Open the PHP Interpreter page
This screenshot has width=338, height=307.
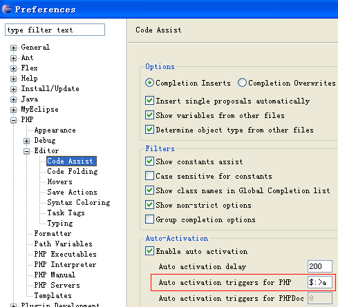pyautogui.click(x=65, y=264)
